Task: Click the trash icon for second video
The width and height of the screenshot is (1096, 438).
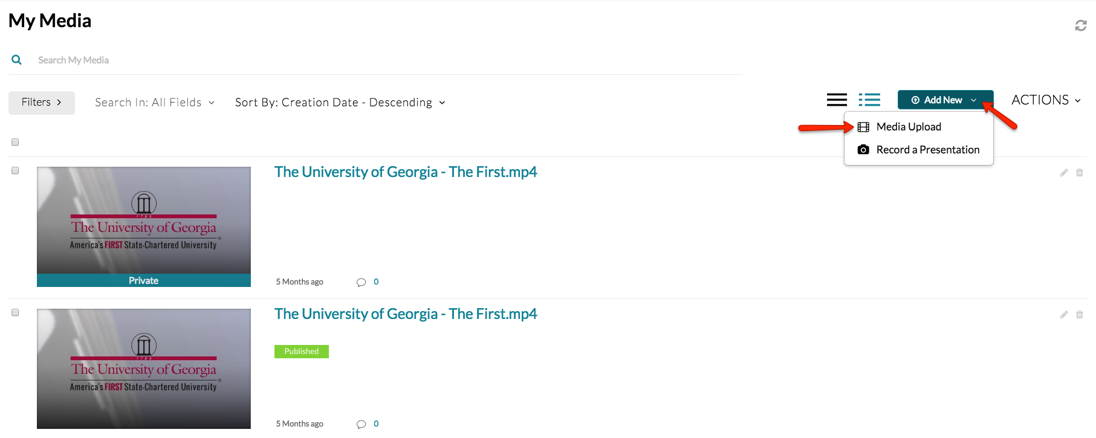Action: pyautogui.click(x=1079, y=315)
